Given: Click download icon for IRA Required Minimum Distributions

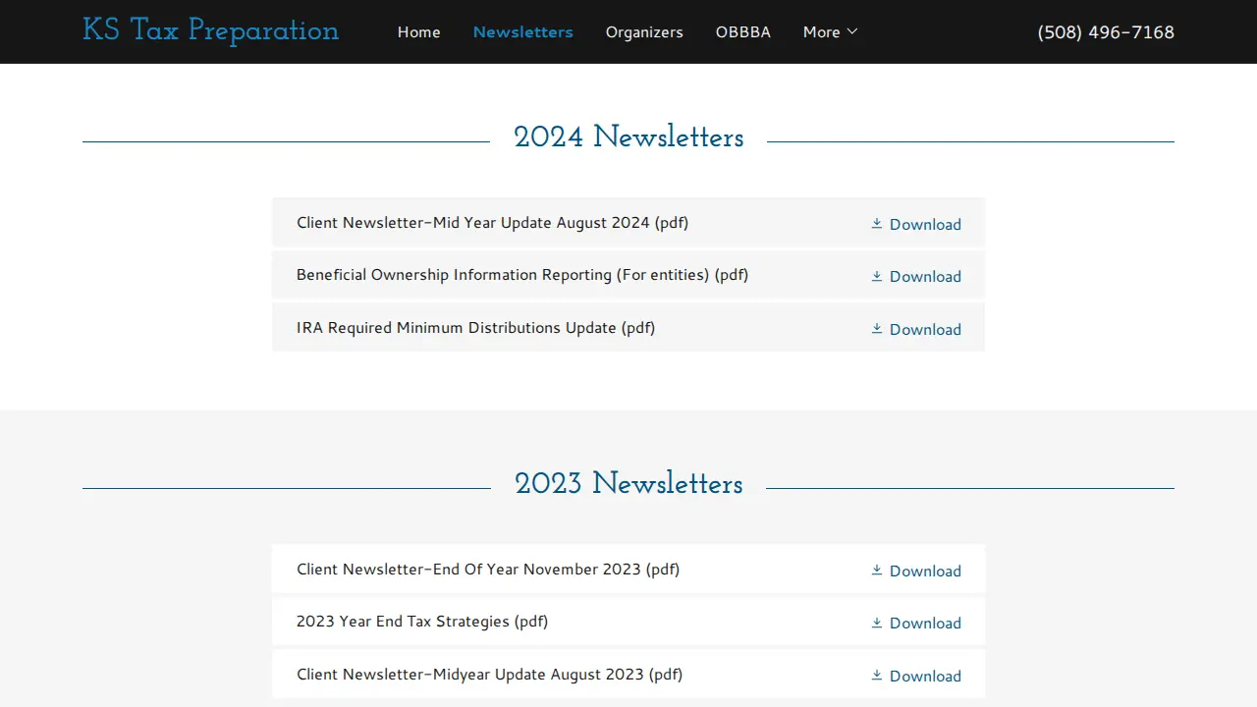Looking at the screenshot, I should pos(877,329).
